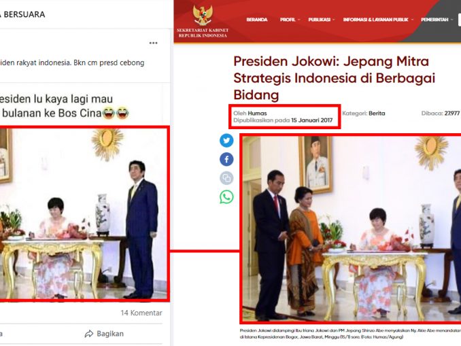Click the Bagikan share arrow icon
This screenshot has width=461, height=346.
[x=89, y=334]
